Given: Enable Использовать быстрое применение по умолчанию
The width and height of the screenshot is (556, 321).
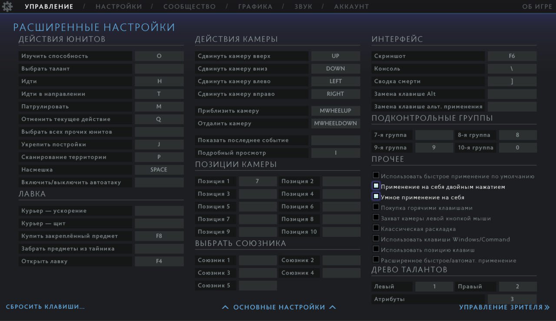Looking at the screenshot, I should coord(376,176).
